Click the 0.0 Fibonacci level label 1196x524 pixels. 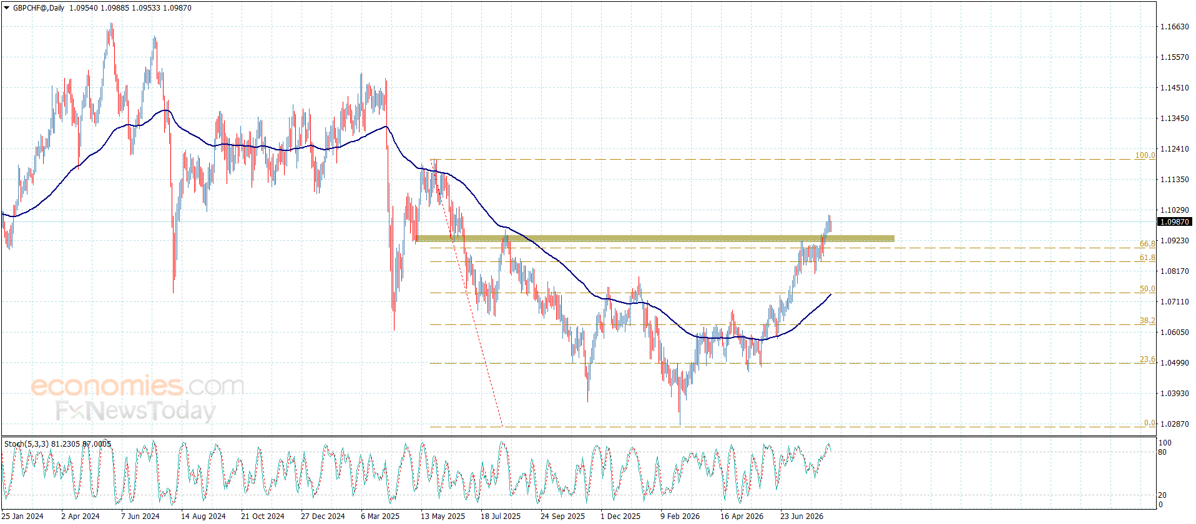click(x=1149, y=423)
